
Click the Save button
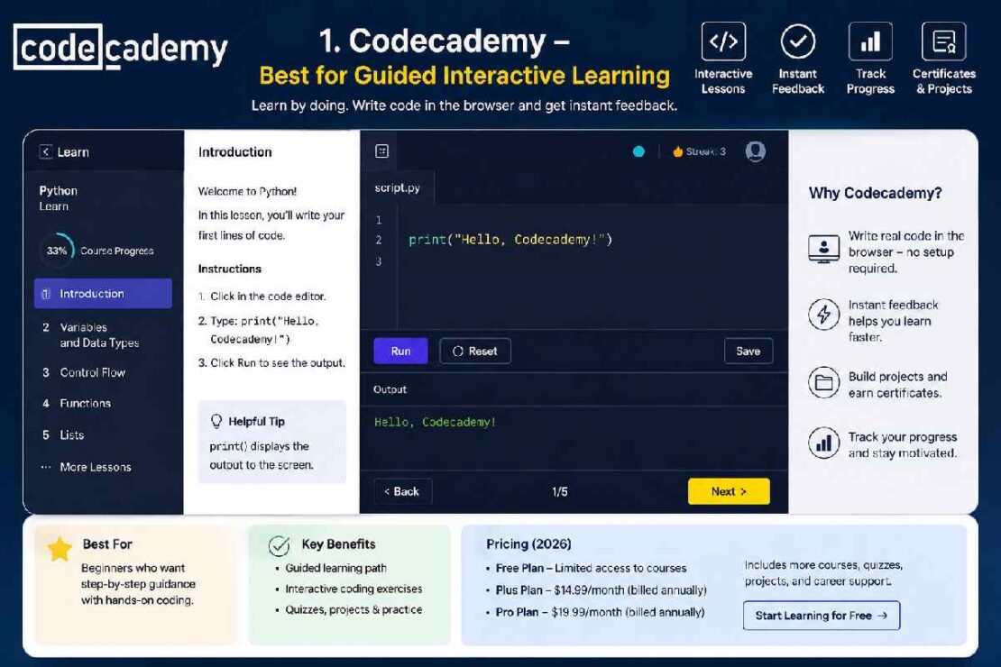pos(748,351)
